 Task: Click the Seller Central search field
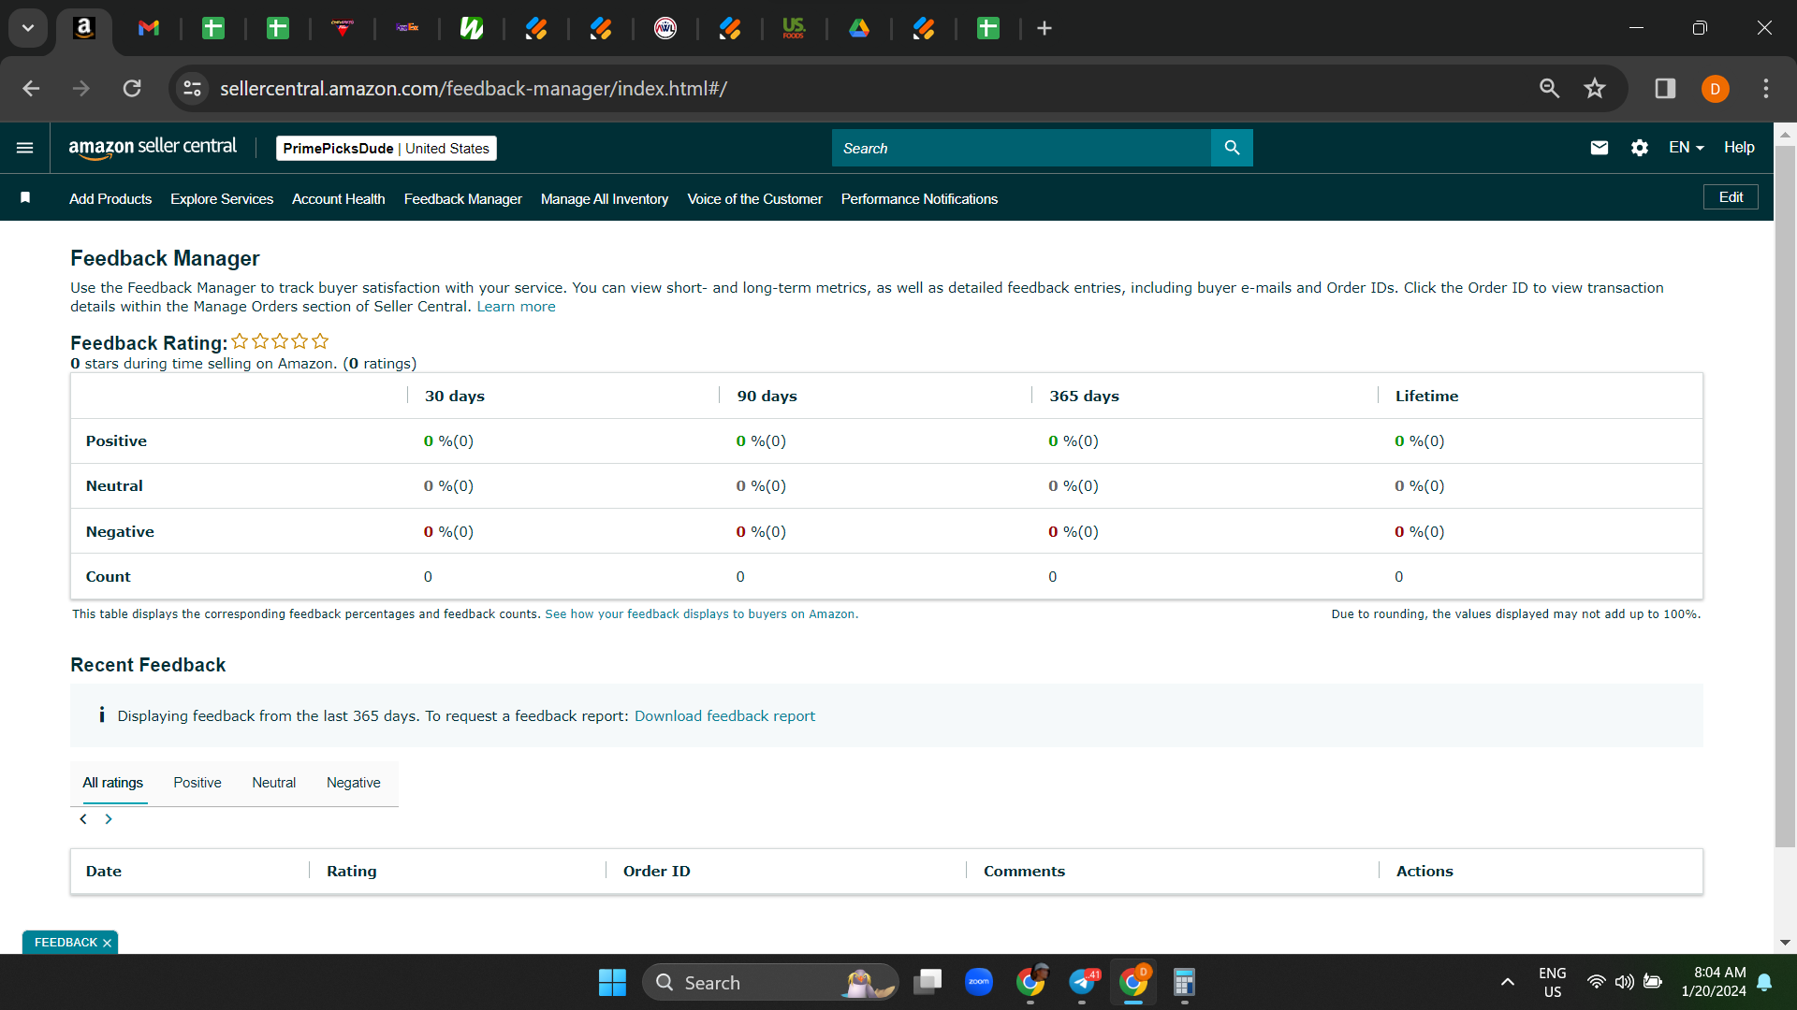[1021, 148]
